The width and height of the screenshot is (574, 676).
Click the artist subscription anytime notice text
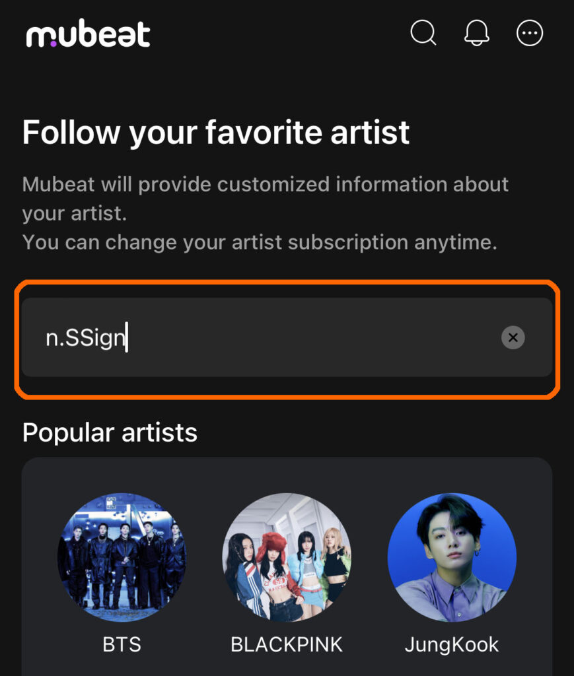[x=259, y=242]
